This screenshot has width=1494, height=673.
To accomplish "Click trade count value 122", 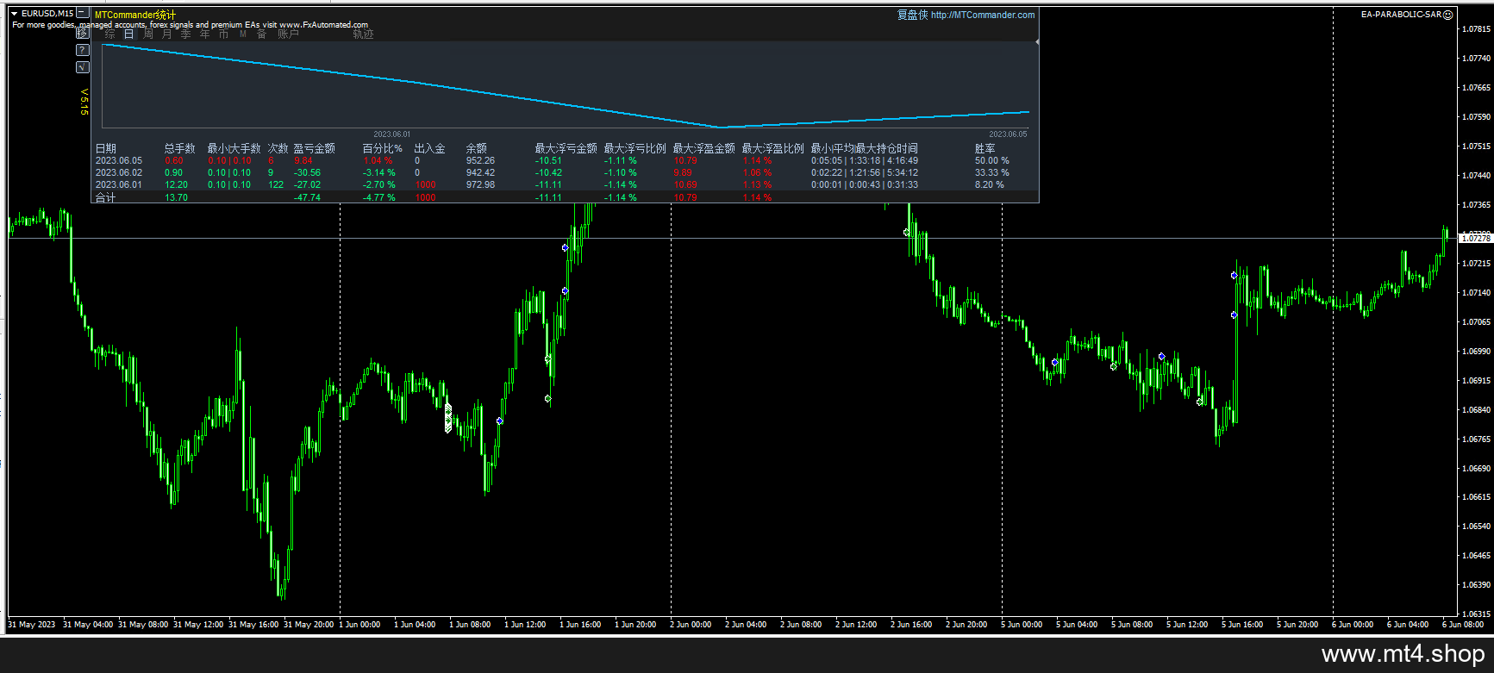I will (x=276, y=184).
